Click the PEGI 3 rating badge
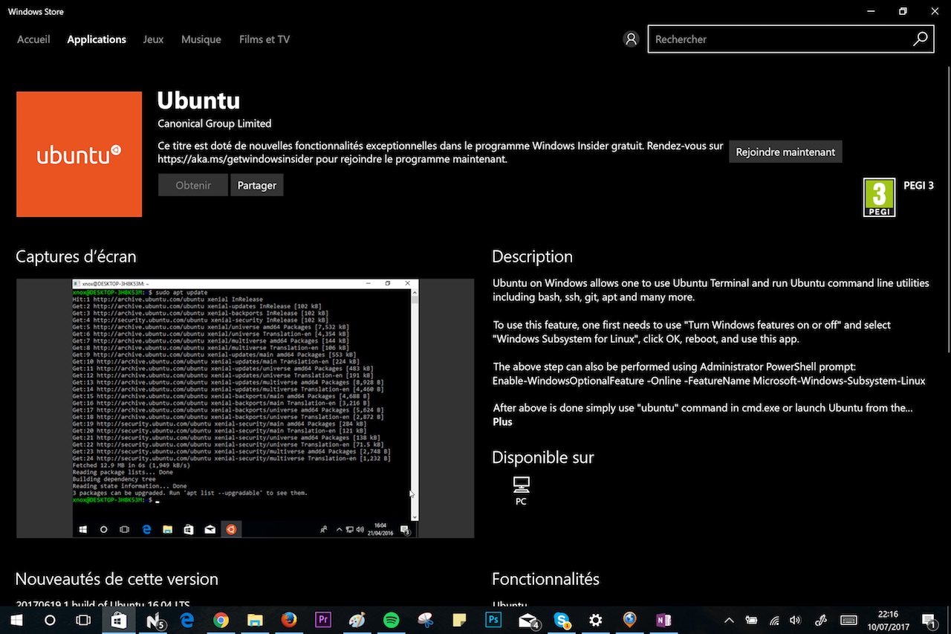Viewport: 951px width, 634px height. [x=879, y=198]
